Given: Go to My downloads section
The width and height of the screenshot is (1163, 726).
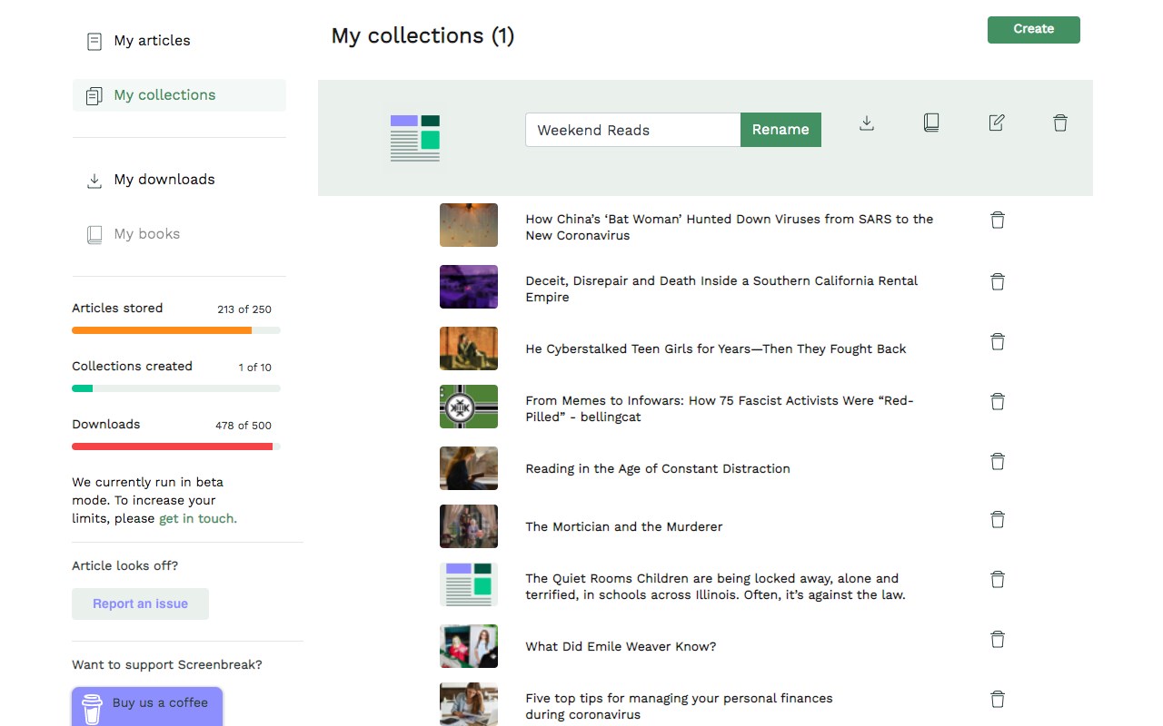Looking at the screenshot, I should pyautogui.click(x=164, y=180).
